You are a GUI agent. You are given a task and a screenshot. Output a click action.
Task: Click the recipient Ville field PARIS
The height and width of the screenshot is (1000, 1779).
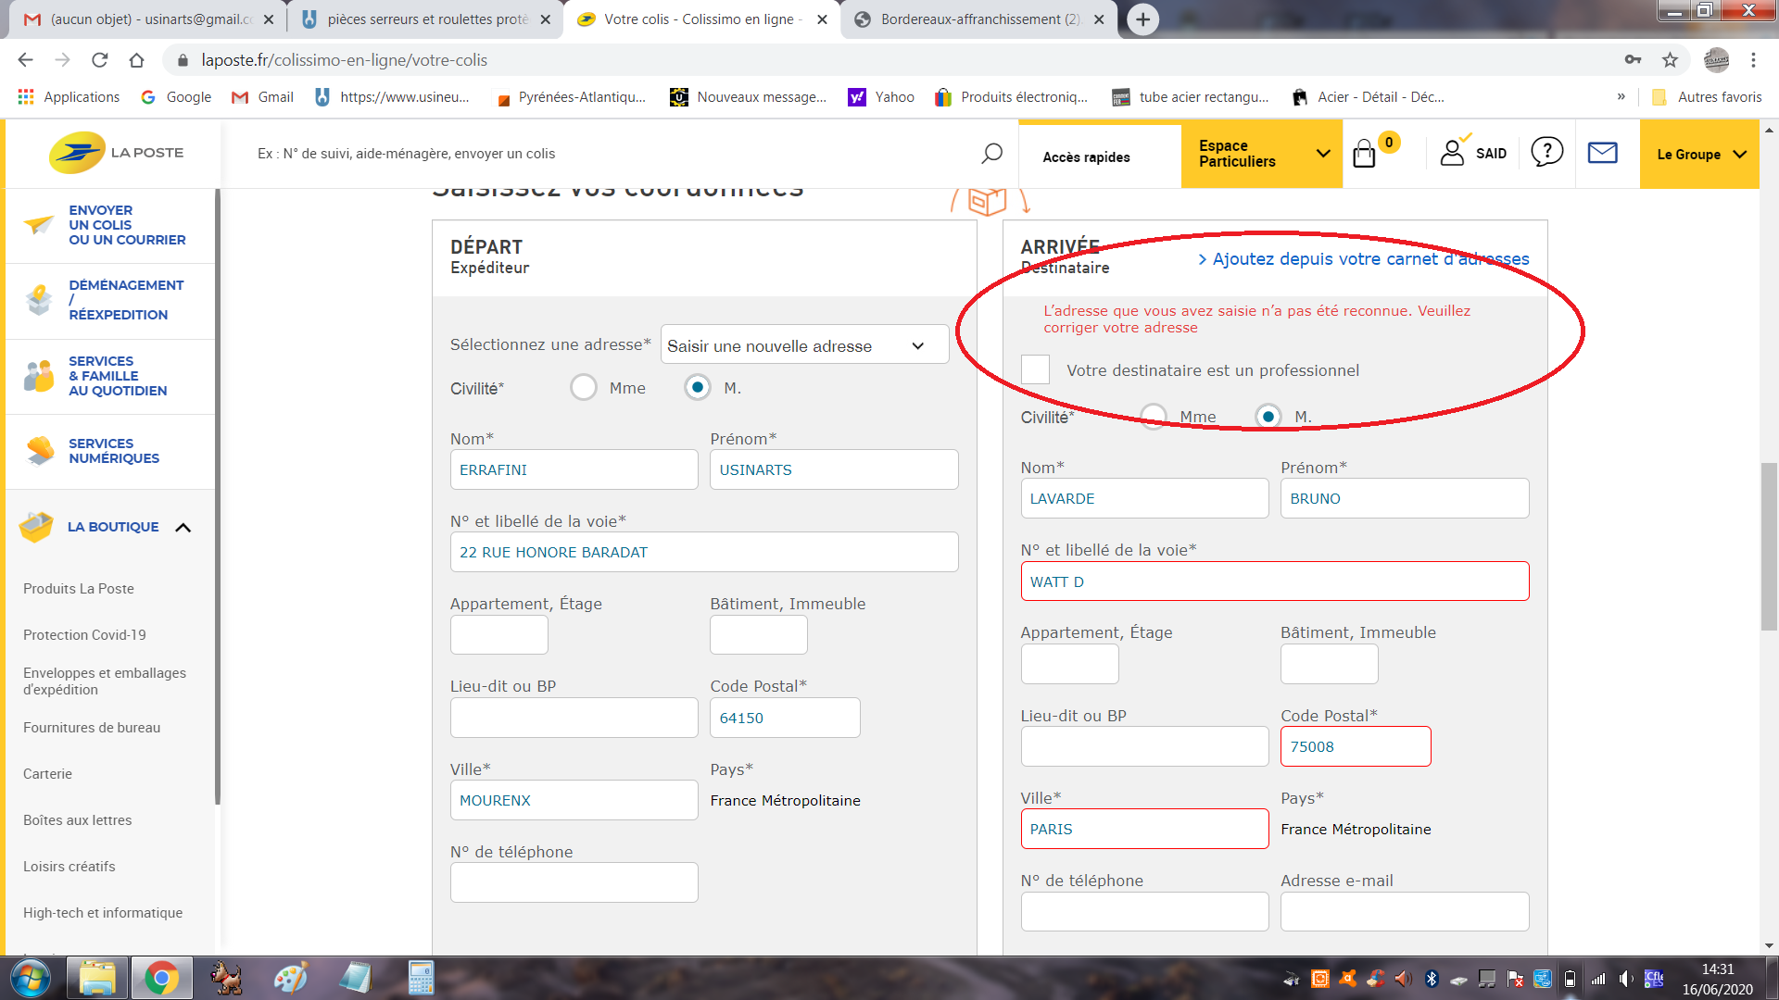pyautogui.click(x=1144, y=829)
